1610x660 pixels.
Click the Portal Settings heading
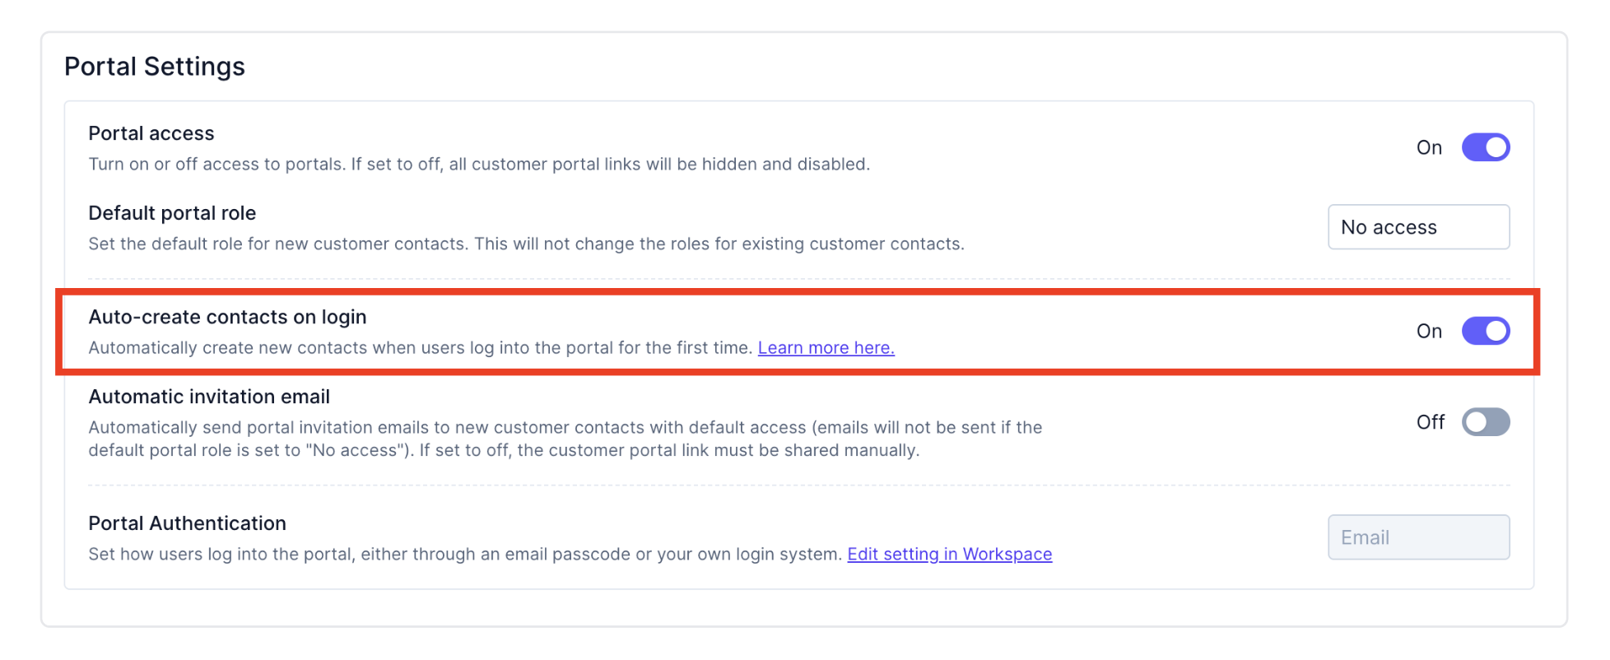[155, 67]
